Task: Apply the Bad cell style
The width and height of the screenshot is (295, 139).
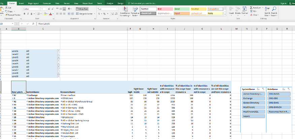Action: pos(165,9)
